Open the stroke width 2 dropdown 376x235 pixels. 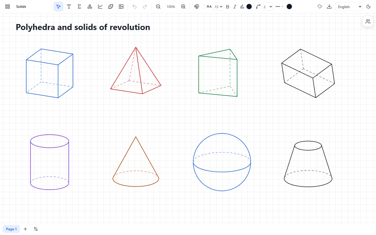[x=268, y=7]
